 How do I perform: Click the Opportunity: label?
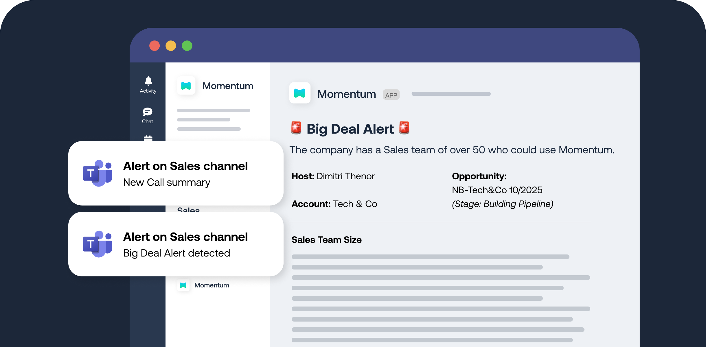click(x=479, y=176)
